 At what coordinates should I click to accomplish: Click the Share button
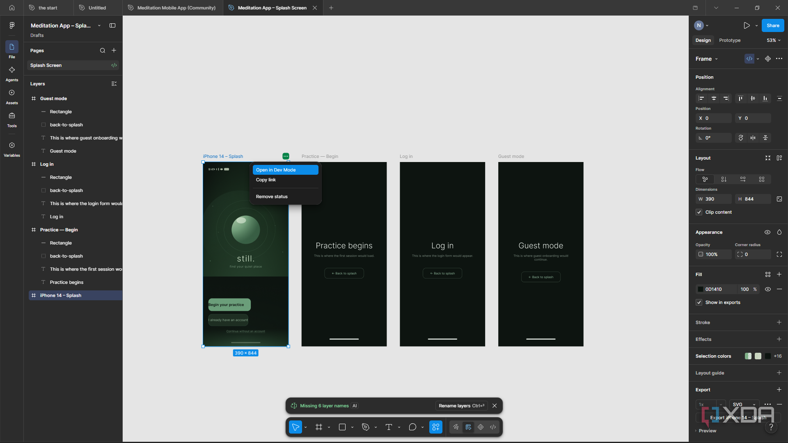click(773, 25)
